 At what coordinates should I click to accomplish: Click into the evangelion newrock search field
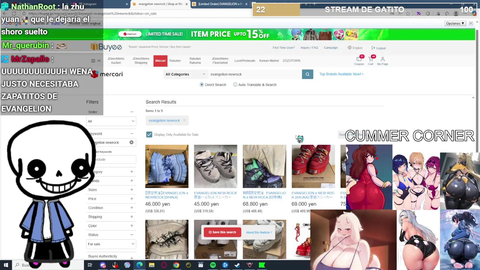255,74
